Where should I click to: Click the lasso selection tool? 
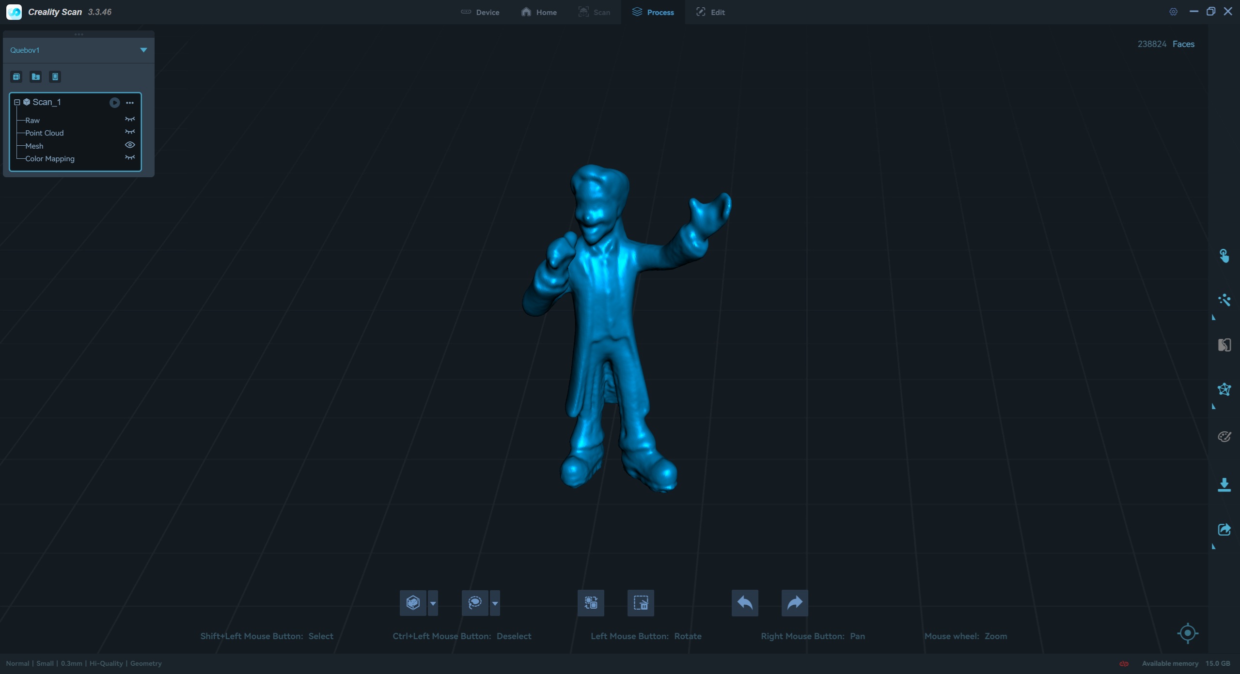click(x=475, y=603)
